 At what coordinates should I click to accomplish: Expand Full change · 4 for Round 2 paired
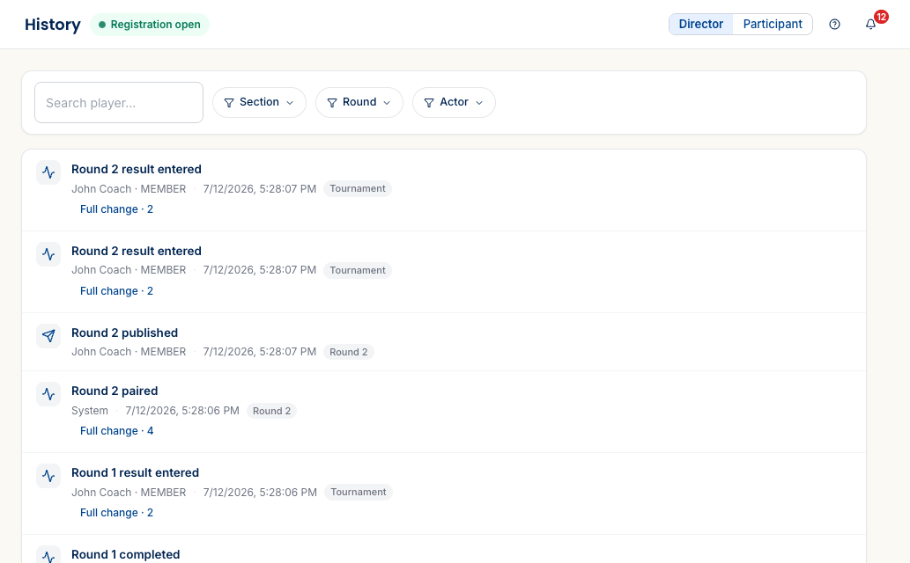click(x=116, y=431)
